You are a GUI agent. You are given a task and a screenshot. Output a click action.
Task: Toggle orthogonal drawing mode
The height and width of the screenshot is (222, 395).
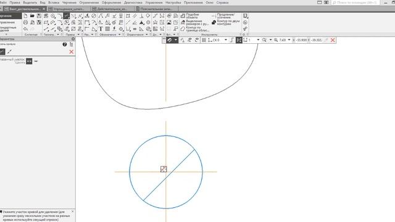pos(232,40)
